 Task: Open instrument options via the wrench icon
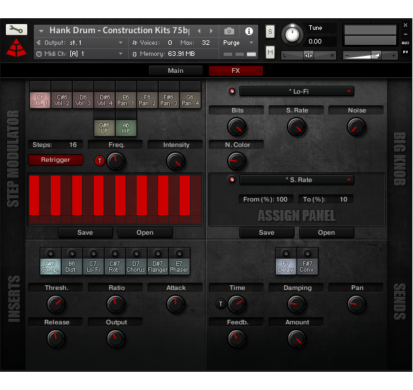pyautogui.click(x=16, y=30)
